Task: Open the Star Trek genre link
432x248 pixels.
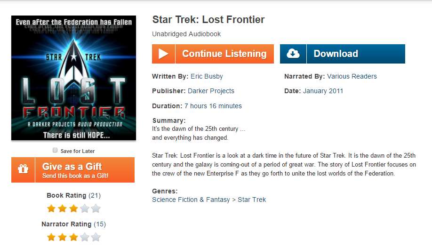Action: click(x=252, y=200)
